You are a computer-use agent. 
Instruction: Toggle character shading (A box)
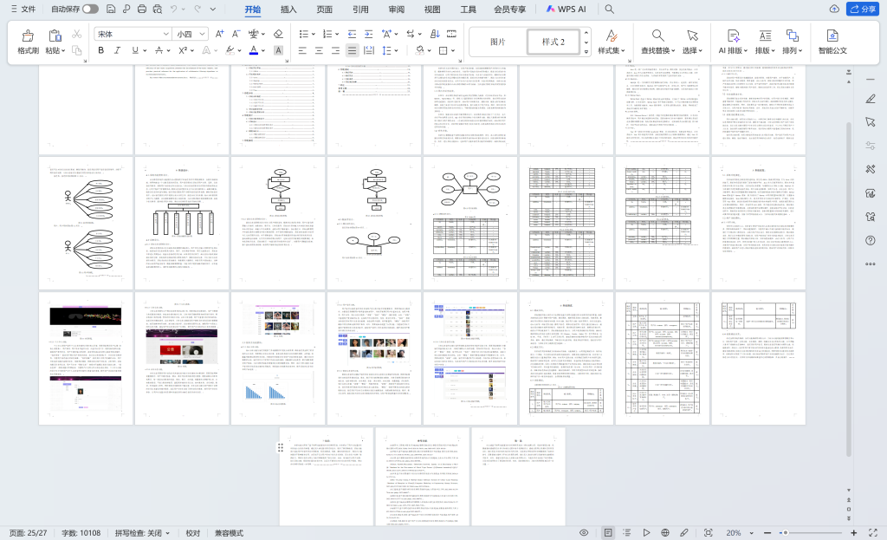point(278,50)
